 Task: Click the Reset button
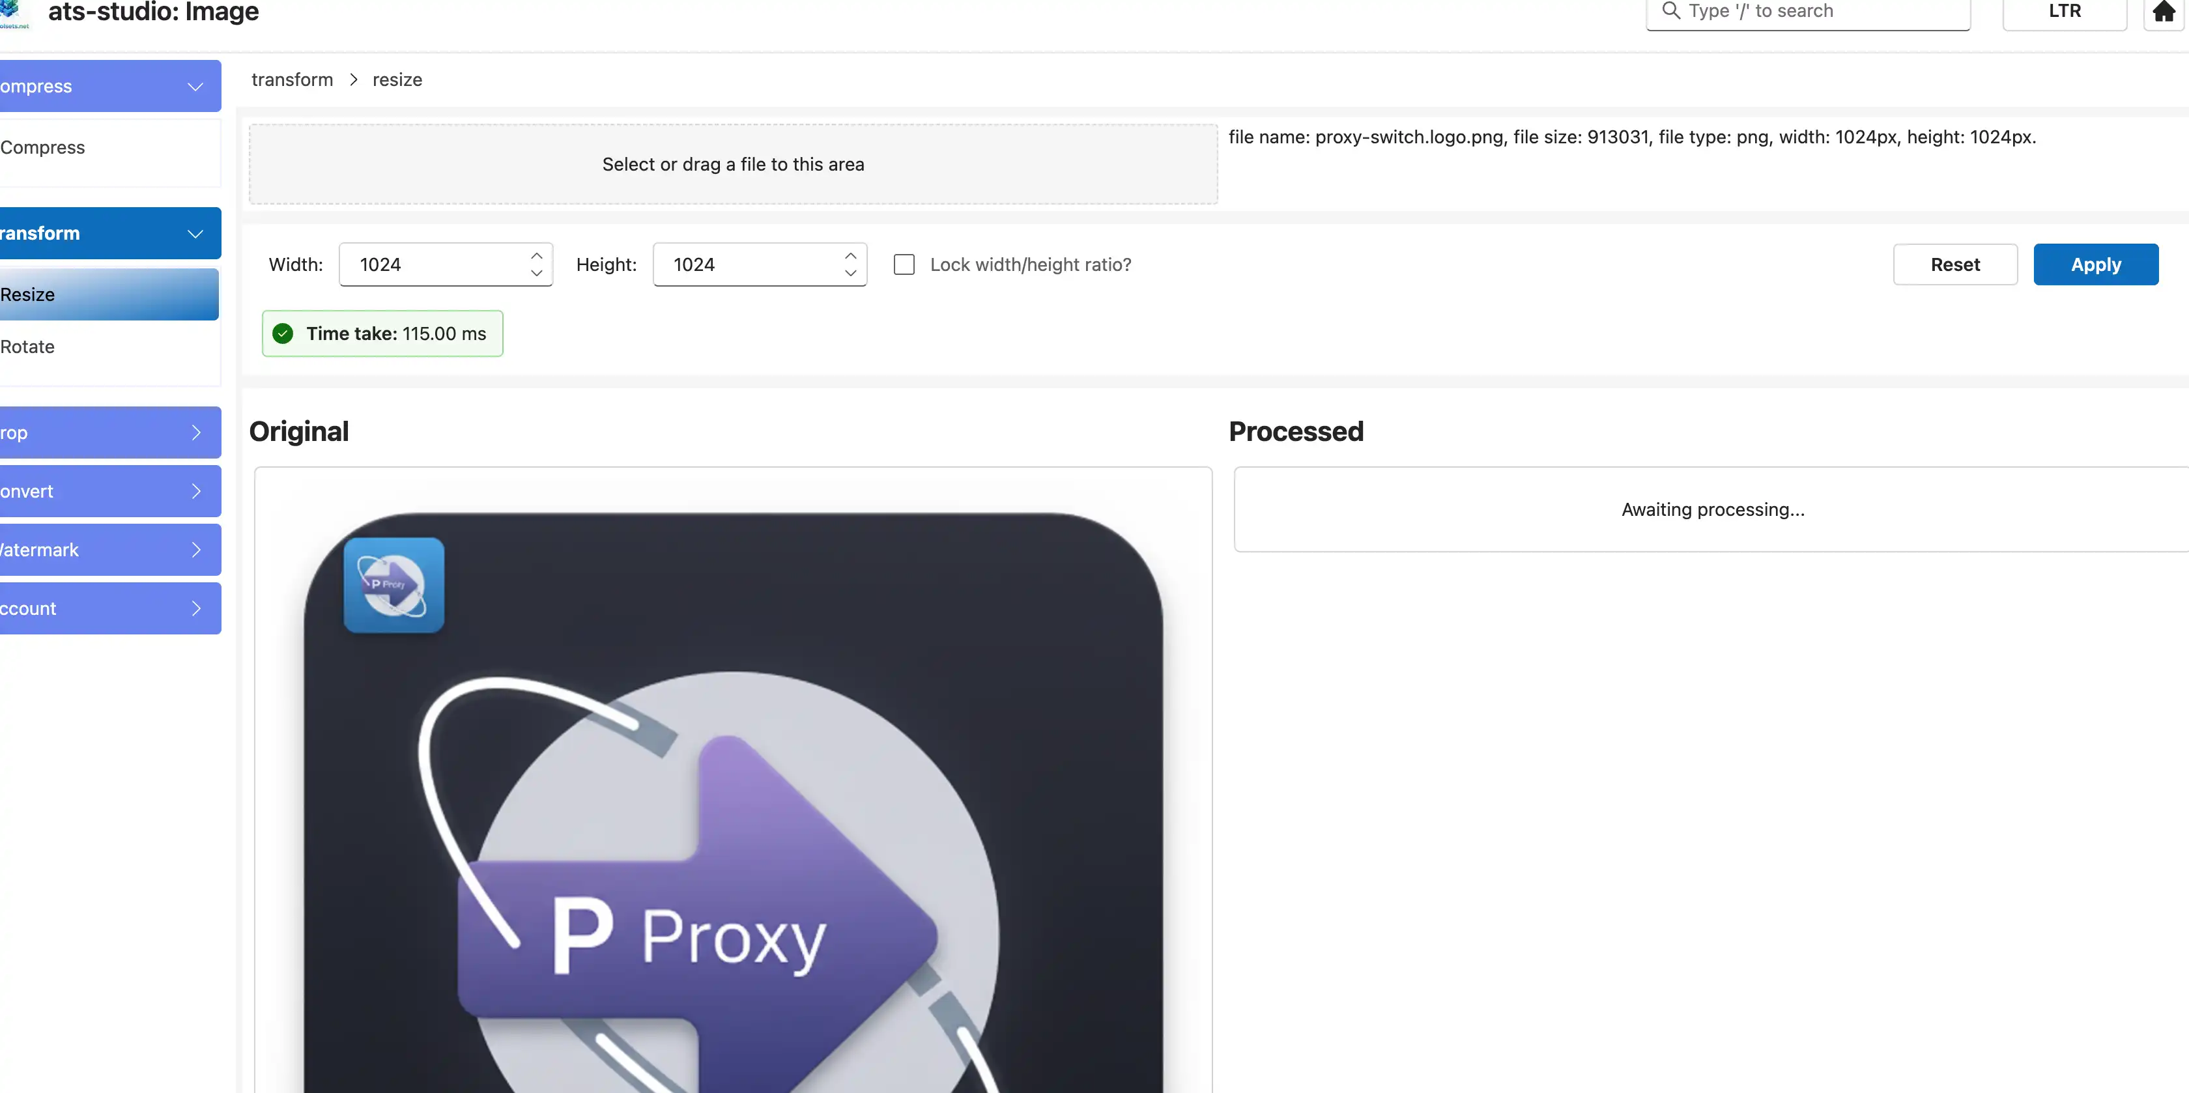(x=1954, y=264)
